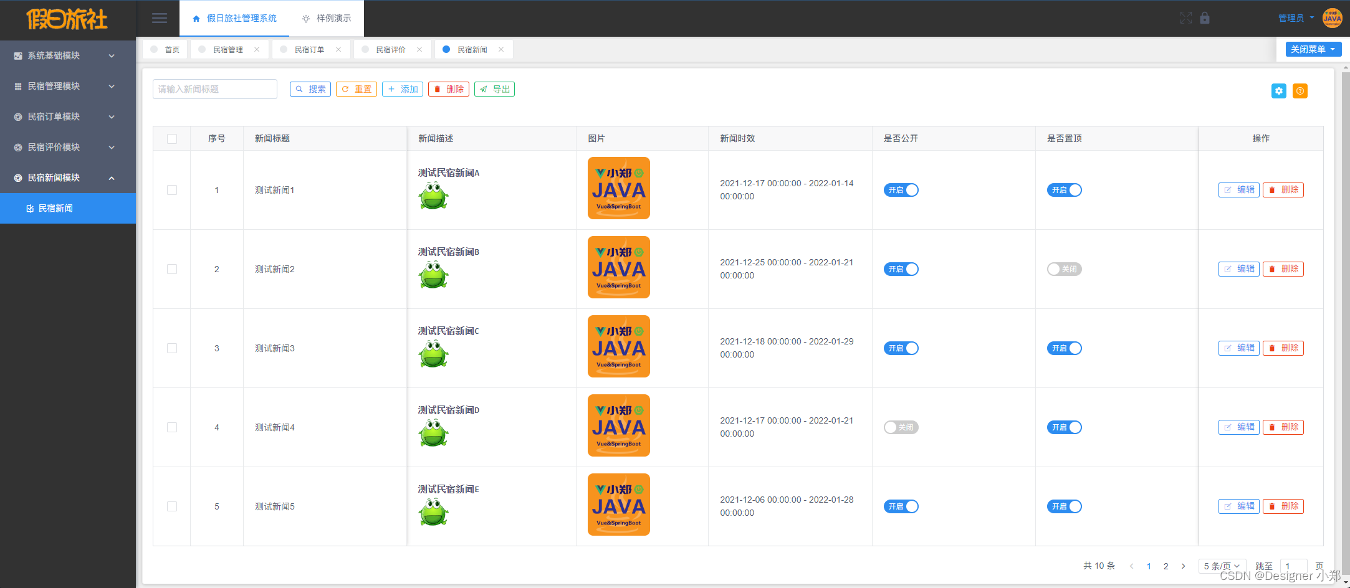The height and width of the screenshot is (588, 1350).
Task: Go to page 1 in pagination
Action: 1149,566
